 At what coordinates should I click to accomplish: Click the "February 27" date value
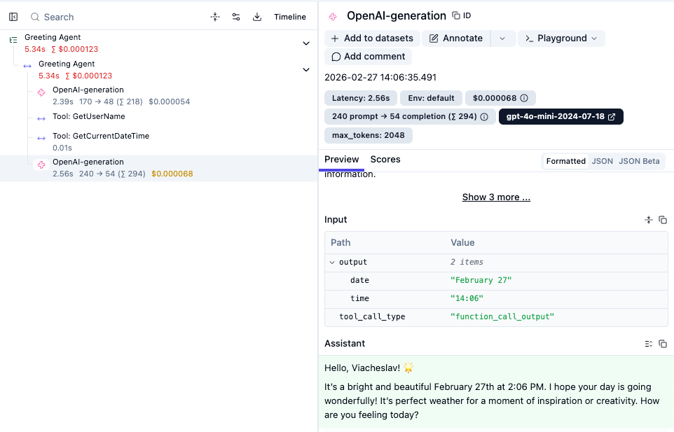481,280
